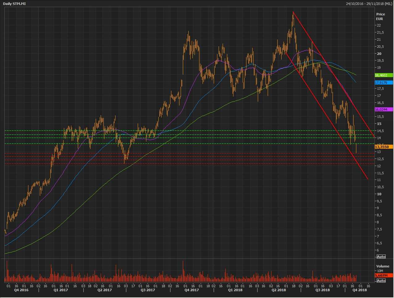Click the 10M tick on the volume axis
The width and height of the screenshot is (394, 298).
click(x=380, y=271)
